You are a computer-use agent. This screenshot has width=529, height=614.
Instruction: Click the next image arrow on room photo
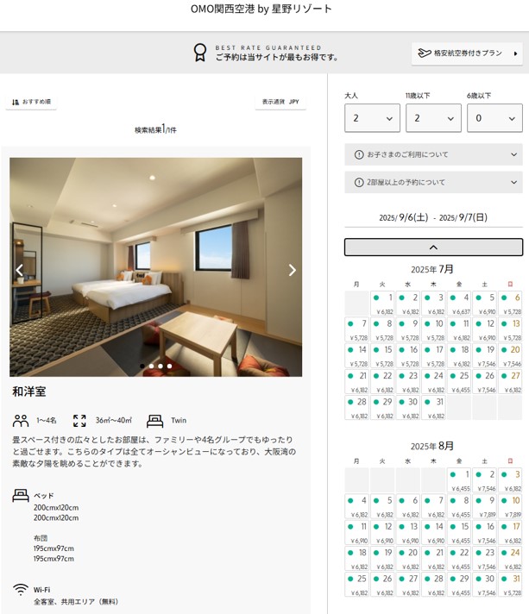(x=292, y=270)
